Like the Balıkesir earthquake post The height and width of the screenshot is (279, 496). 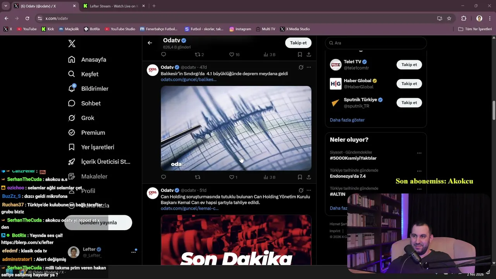pyautogui.click(x=232, y=177)
